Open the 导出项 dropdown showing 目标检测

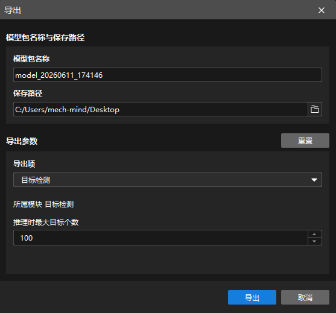[x=167, y=180]
